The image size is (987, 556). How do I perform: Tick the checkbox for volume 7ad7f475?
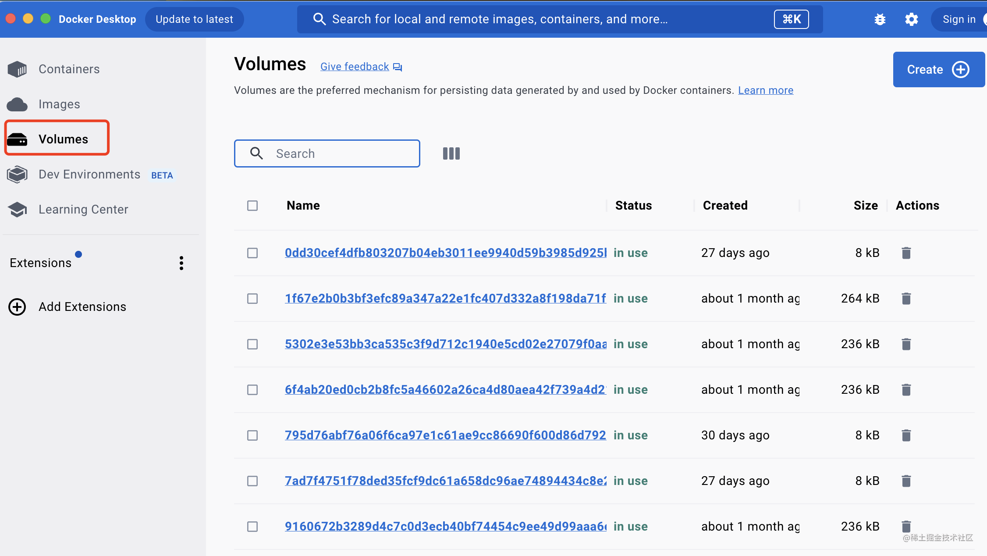point(252,481)
